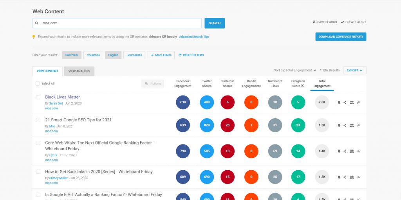Tick the Select All checkbox
Screen dimensions: 401x200
(x=38, y=84)
